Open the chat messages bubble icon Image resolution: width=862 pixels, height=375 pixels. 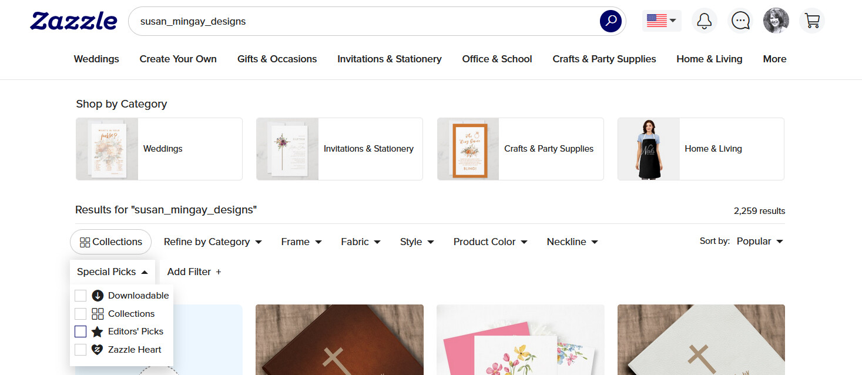point(740,21)
